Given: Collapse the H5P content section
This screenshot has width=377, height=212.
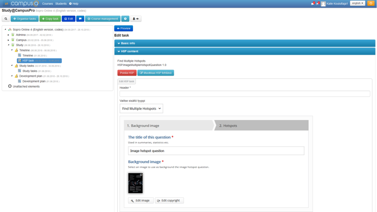Looking at the screenshot, I should click(x=245, y=51).
